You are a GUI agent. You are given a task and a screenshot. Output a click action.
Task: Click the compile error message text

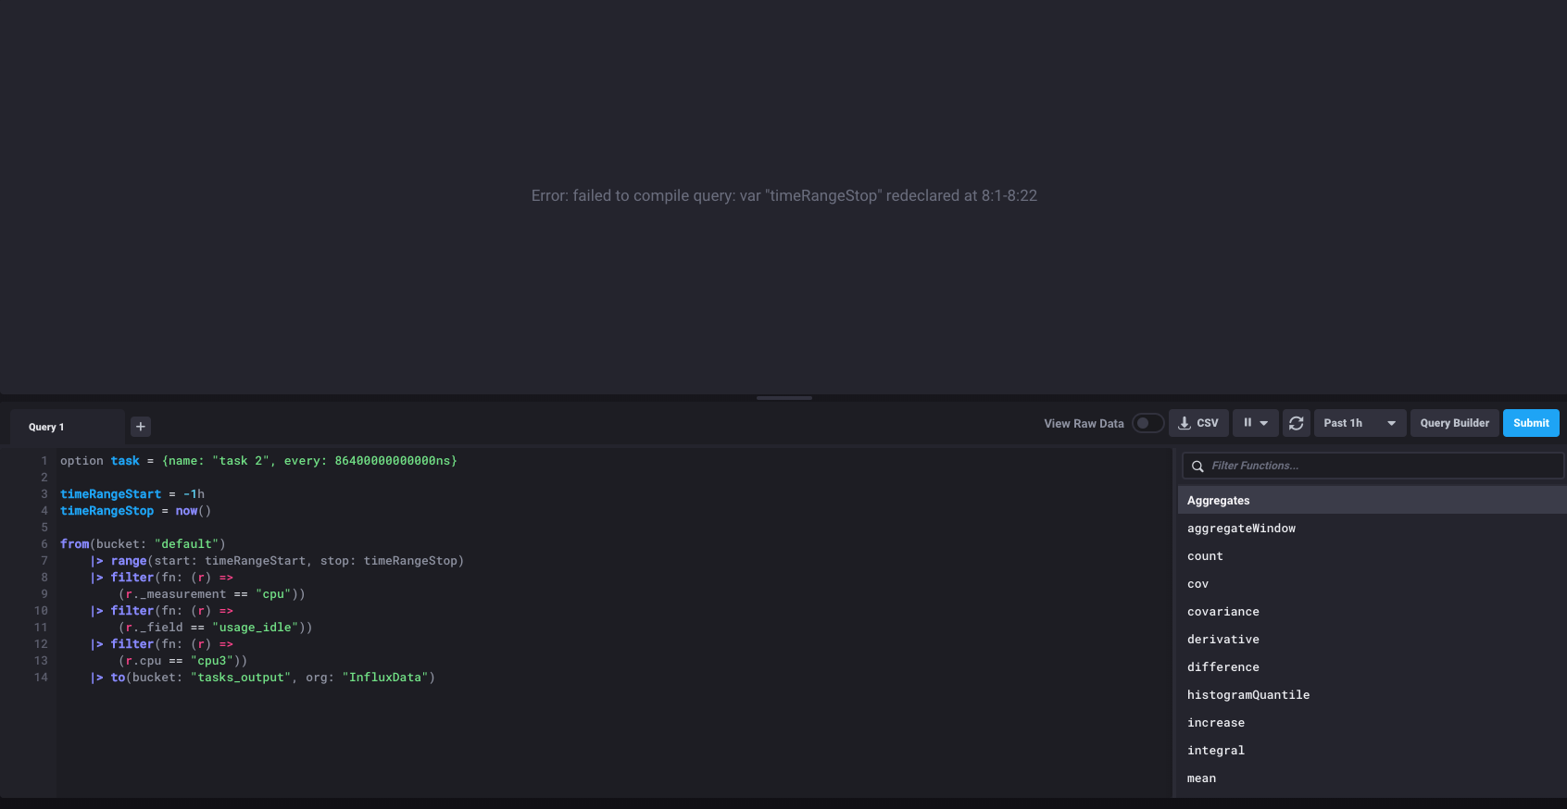coord(784,195)
